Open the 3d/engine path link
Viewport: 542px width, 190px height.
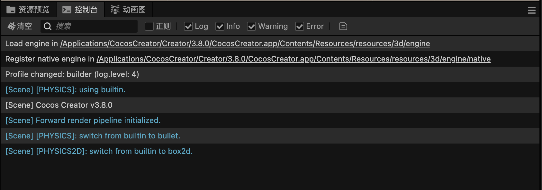[x=245, y=44]
